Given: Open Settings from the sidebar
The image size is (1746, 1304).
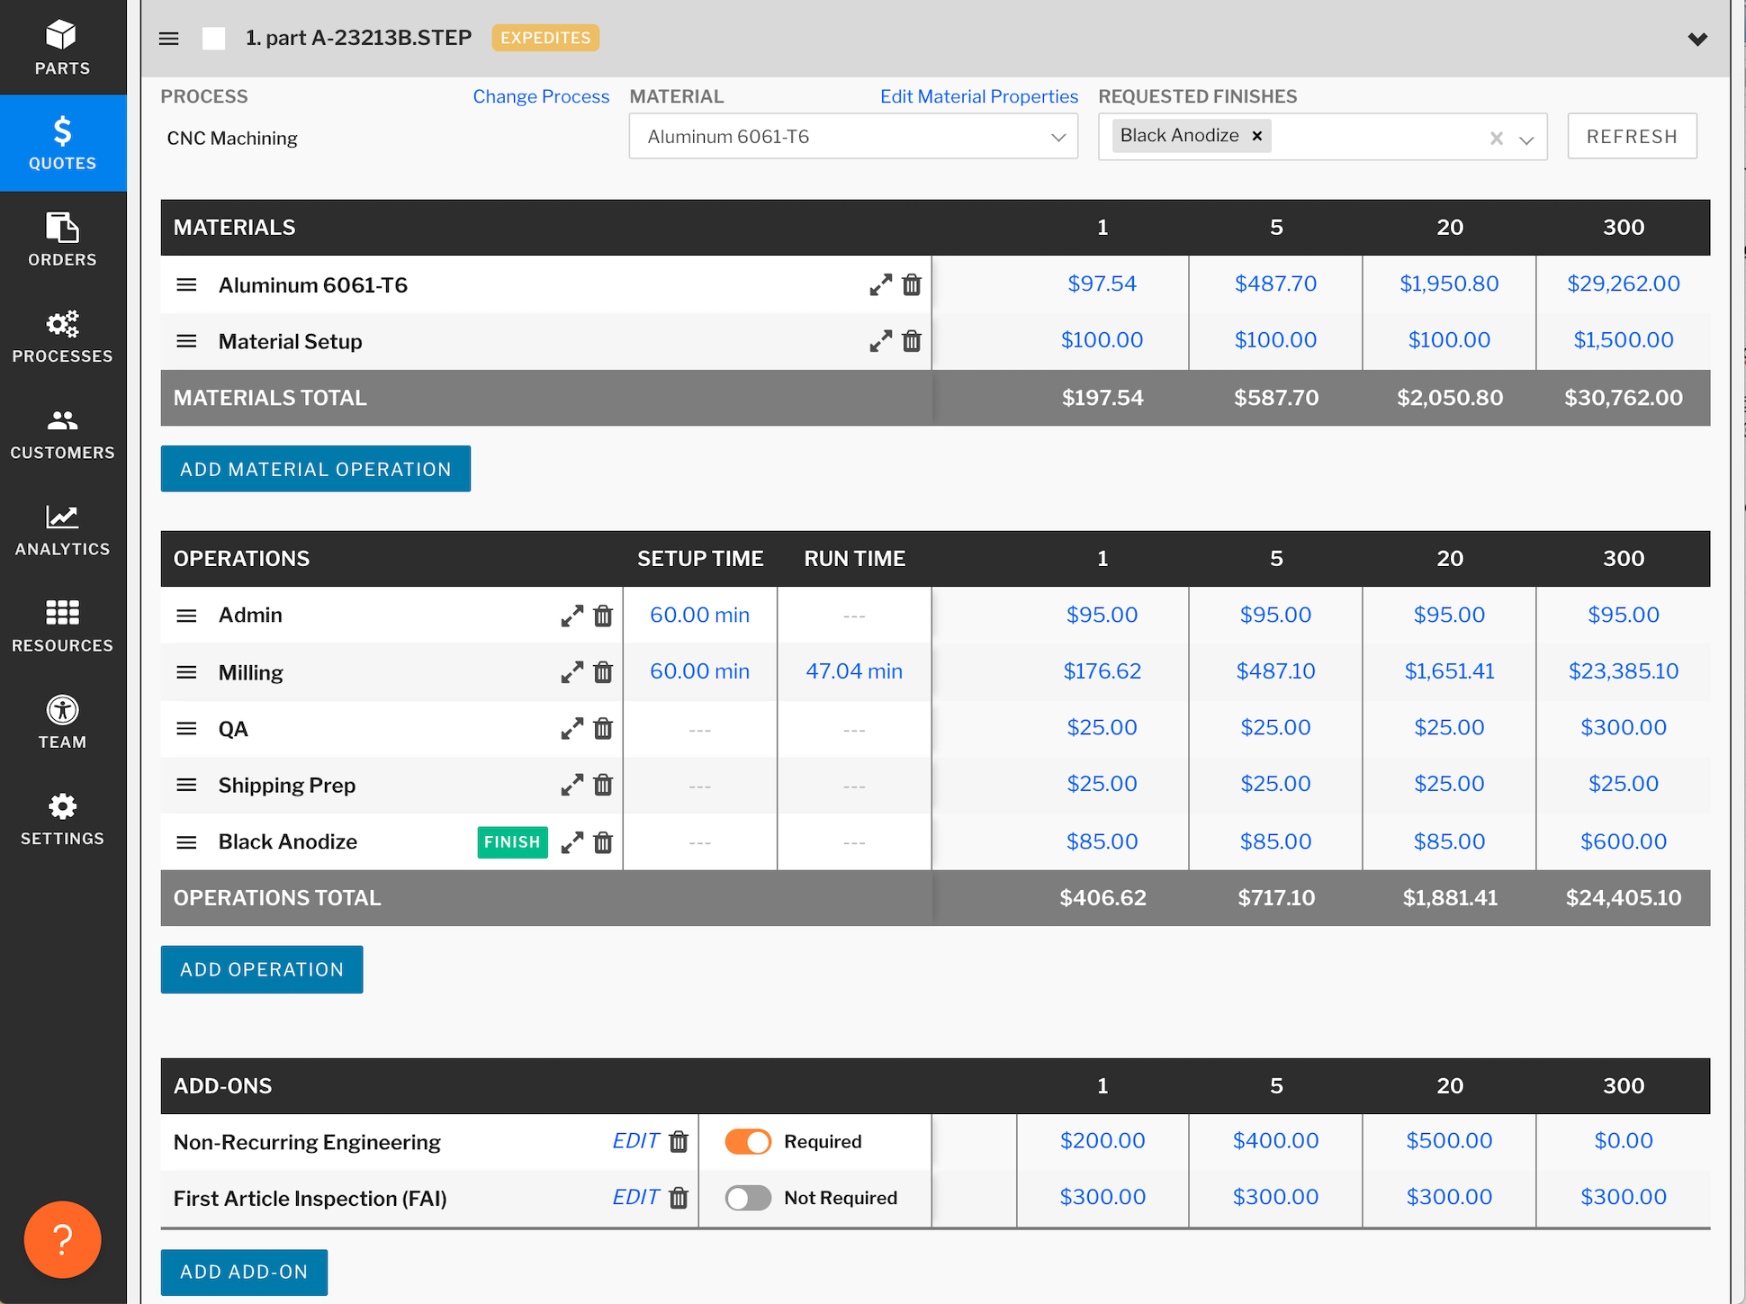Looking at the screenshot, I should (61, 816).
